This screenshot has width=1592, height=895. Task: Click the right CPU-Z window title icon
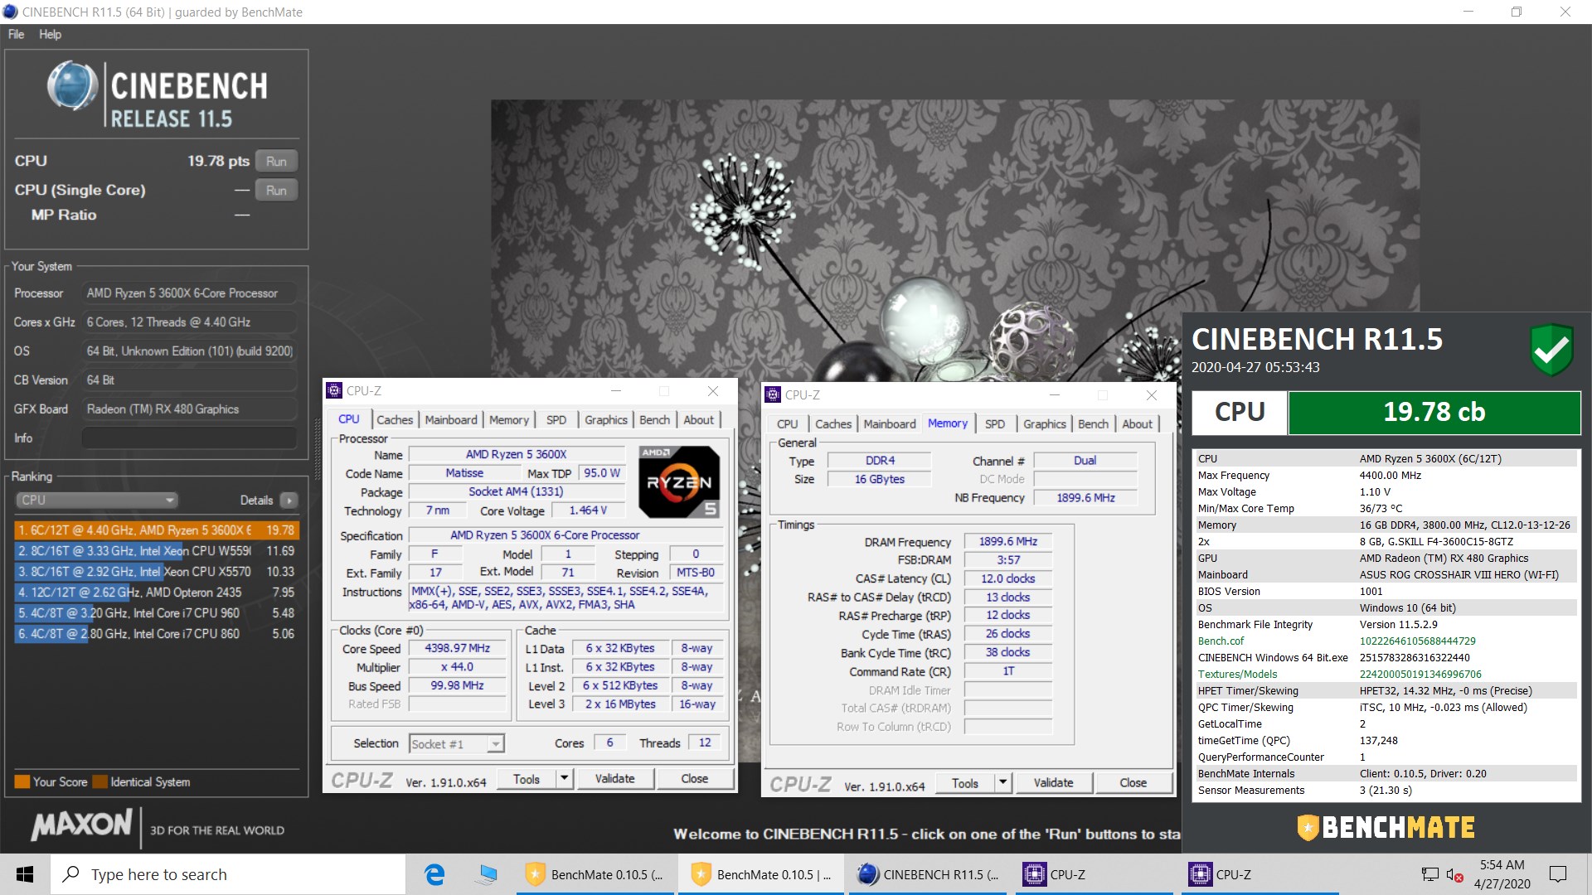coord(773,394)
